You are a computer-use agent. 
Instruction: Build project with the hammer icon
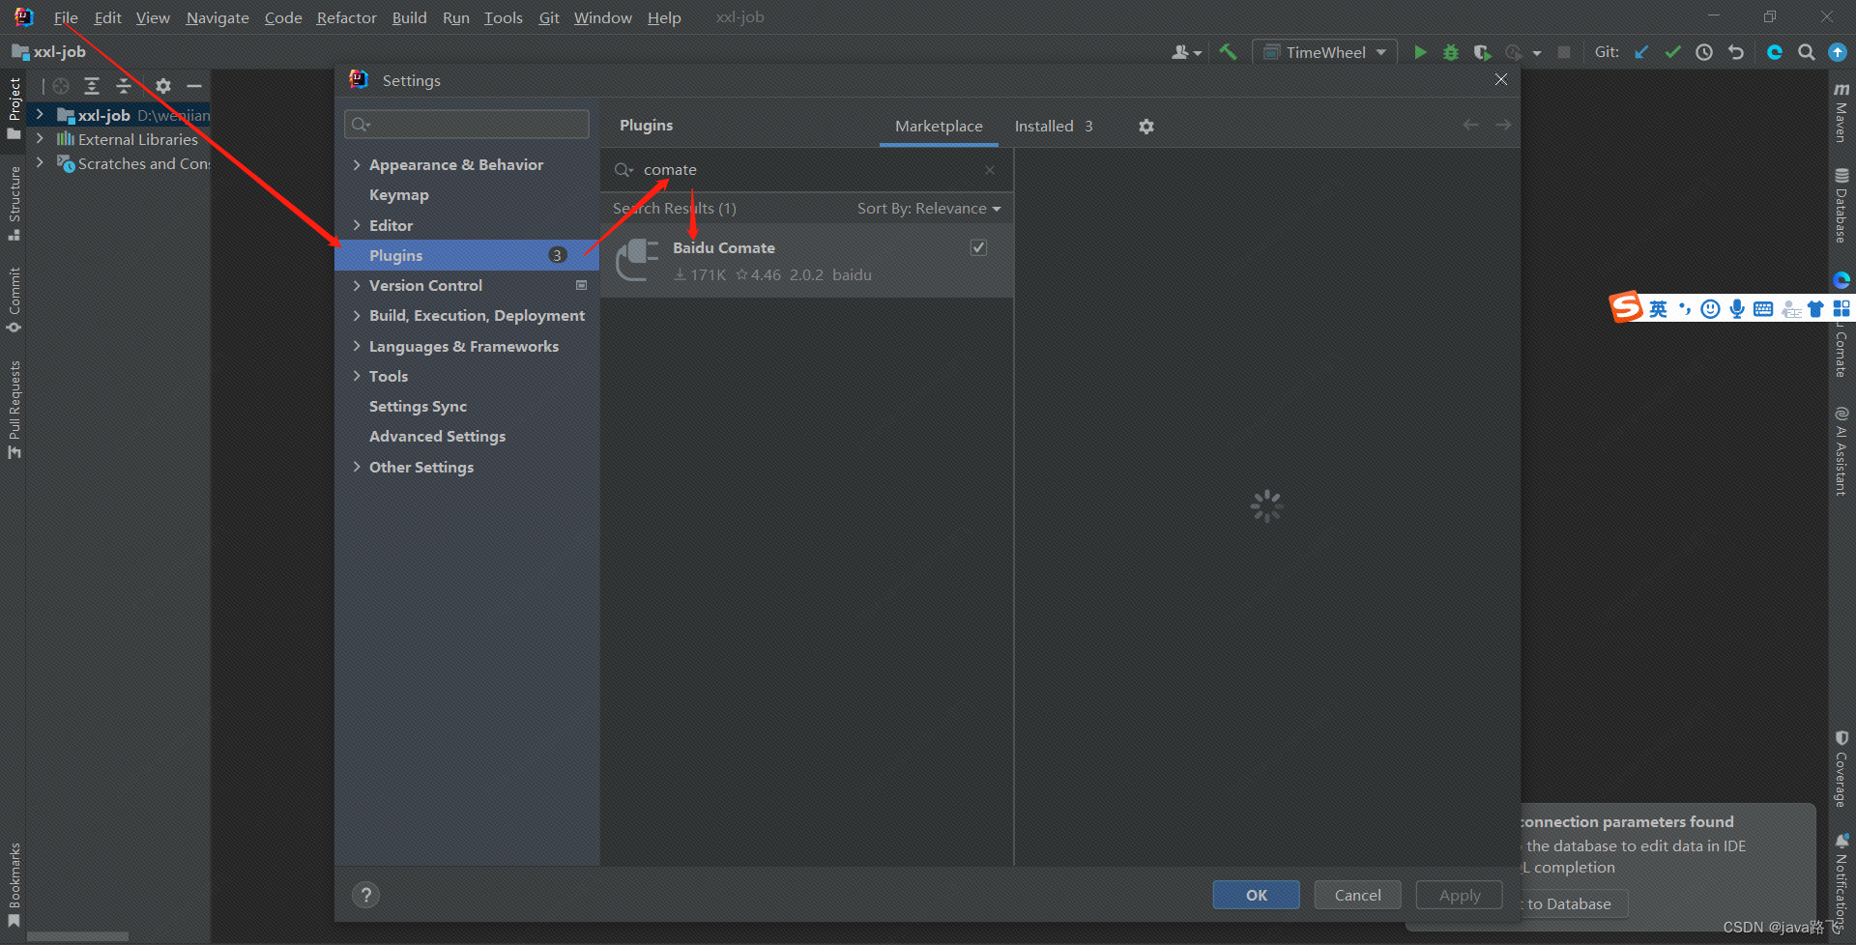[x=1228, y=52]
